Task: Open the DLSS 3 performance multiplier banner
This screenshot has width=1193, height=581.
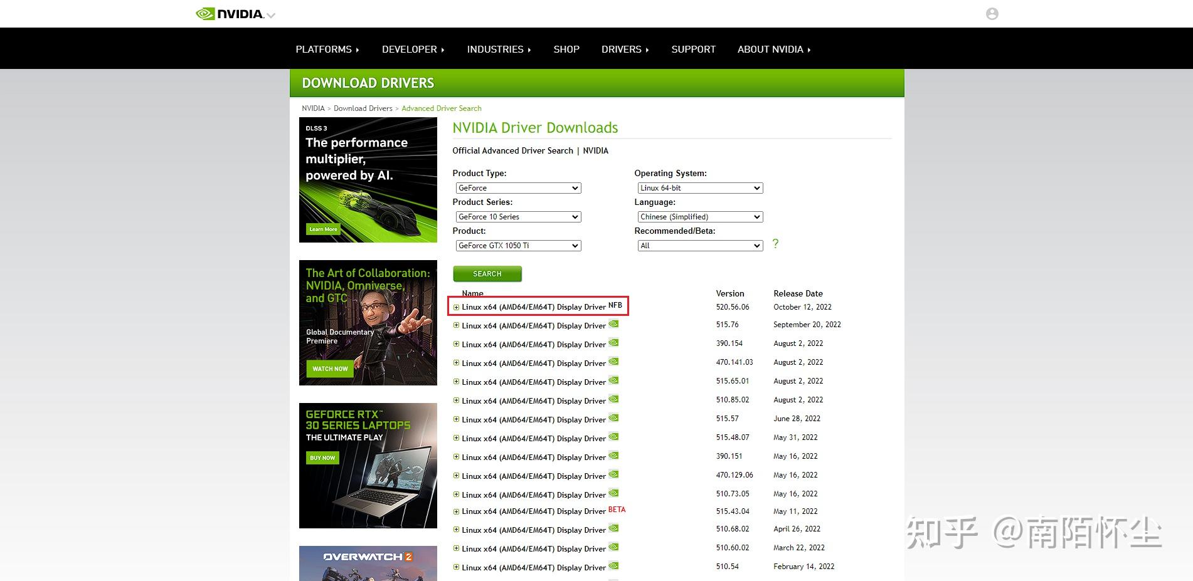Action: click(x=368, y=180)
